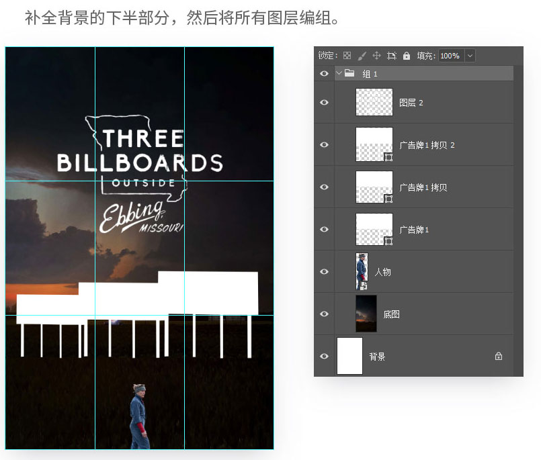
Task: Click THREE title text on poster
Action: [143, 138]
